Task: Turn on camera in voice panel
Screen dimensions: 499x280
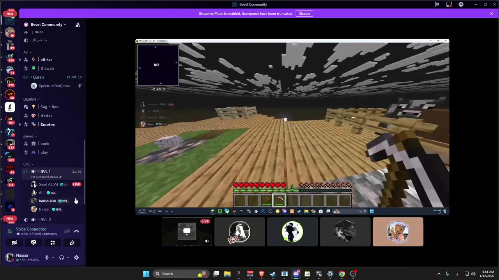Action: [x=14, y=243]
